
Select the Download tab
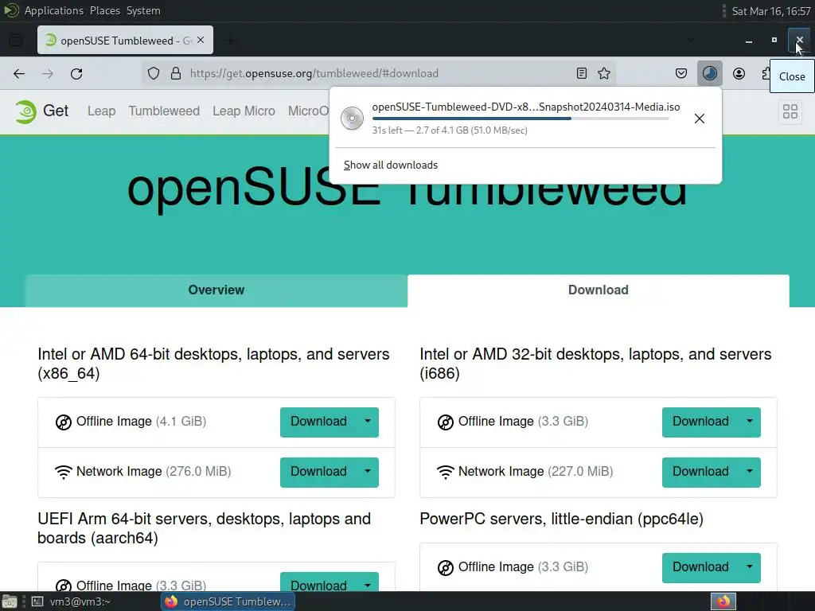point(599,290)
